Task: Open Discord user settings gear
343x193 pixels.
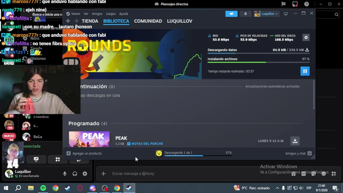Action: point(85,174)
